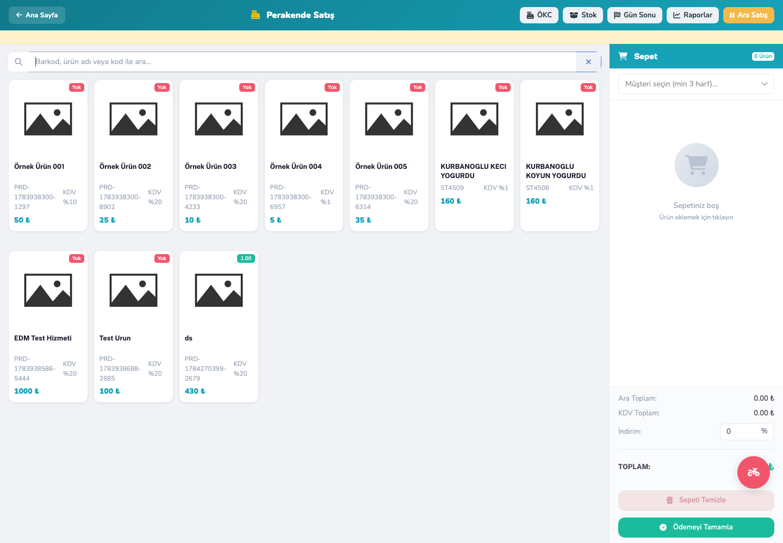783x543 pixels.
Task: Click the red motorcycle delivery button
Action: 754,472
